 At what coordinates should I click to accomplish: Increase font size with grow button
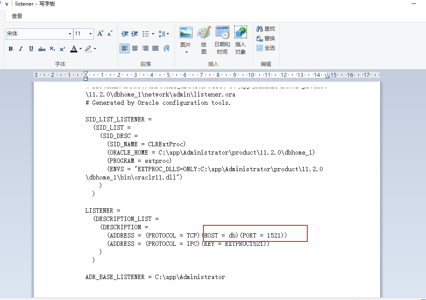pos(100,34)
